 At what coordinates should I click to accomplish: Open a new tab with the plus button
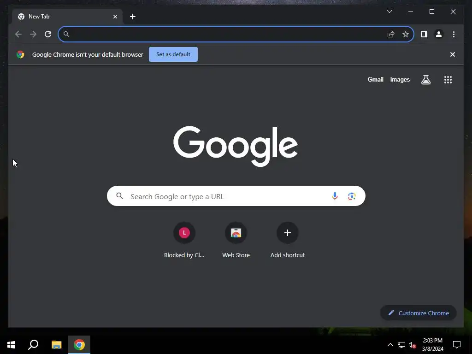coord(133,17)
